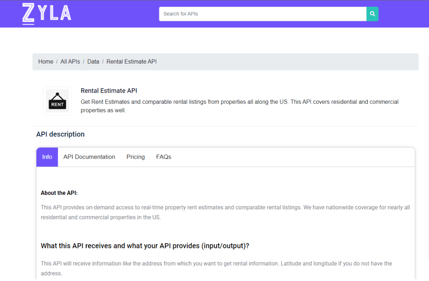The image size is (429, 281).
Task: Click the ZYLA logo
Action: pyautogui.click(x=47, y=14)
